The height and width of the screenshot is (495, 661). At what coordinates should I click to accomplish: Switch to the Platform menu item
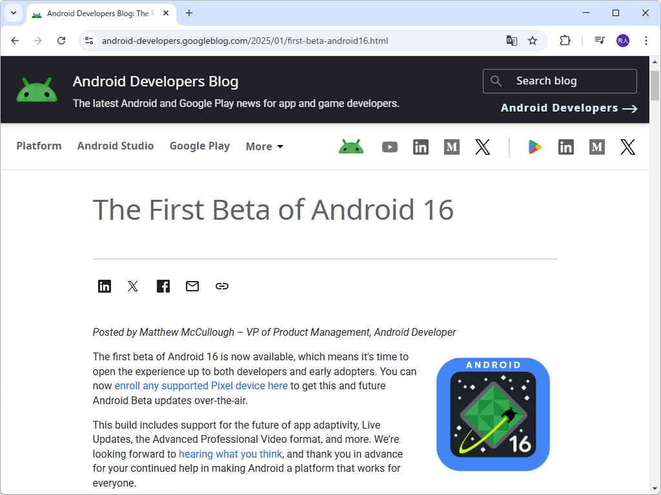(39, 146)
